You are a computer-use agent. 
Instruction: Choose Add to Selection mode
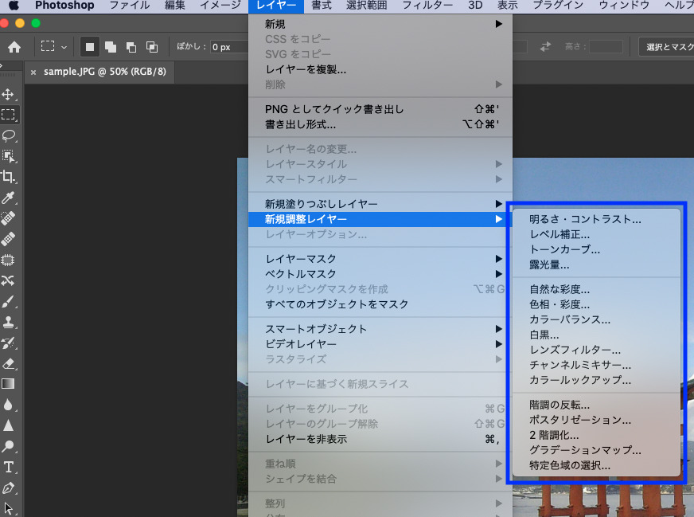pos(111,47)
